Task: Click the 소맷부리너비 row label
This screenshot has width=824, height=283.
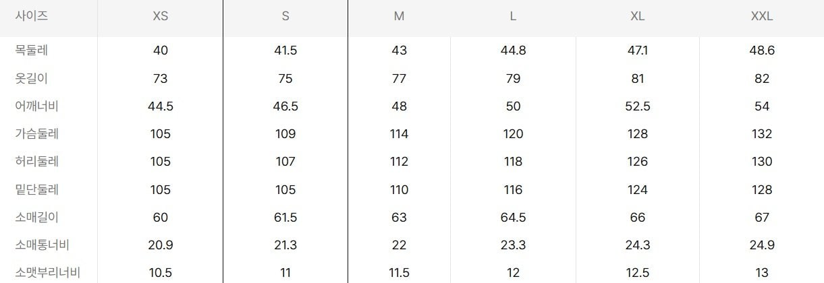Action: 47,272
